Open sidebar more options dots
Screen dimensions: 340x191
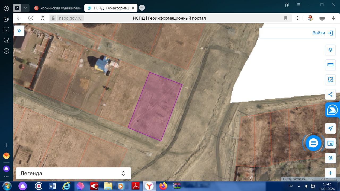(6, 176)
